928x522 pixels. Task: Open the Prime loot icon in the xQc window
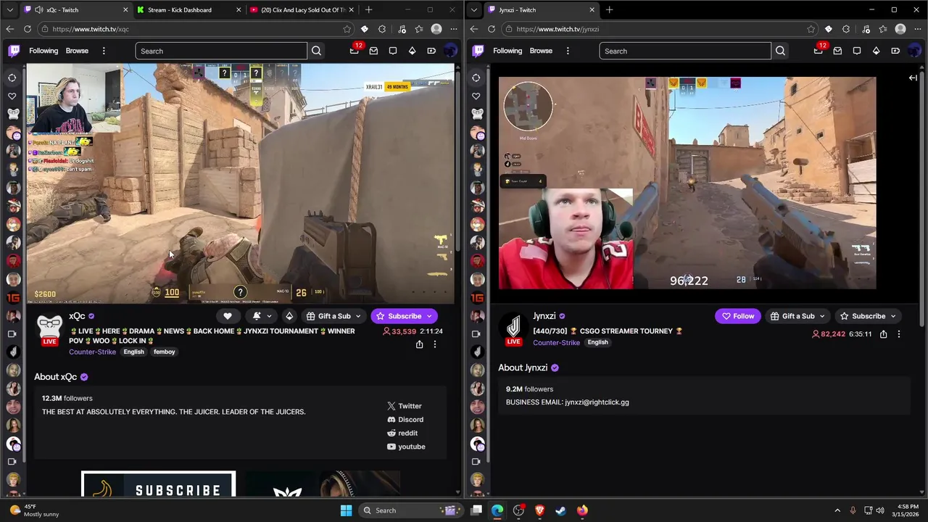(x=355, y=49)
